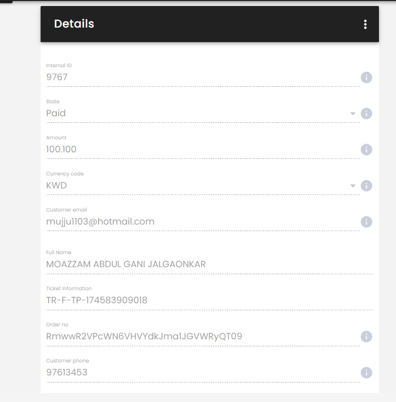Open the Paid state selector
The image size is (396, 402).
(203, 113)
